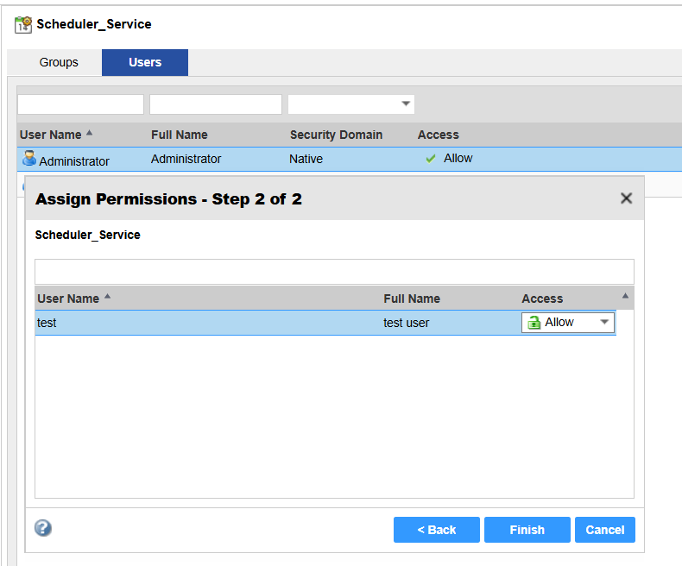Focus the dialog search field
This screenshot has height=566, width=682.
[x=334, y=272]
